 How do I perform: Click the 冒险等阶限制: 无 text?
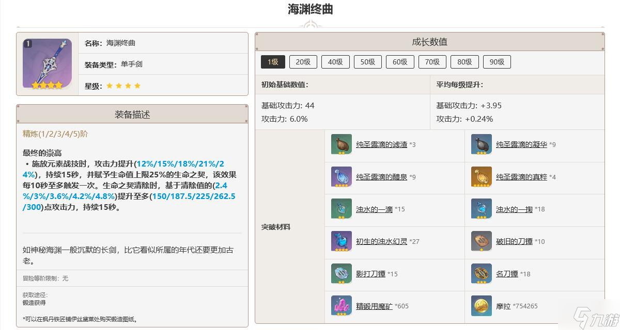[45, 278]
